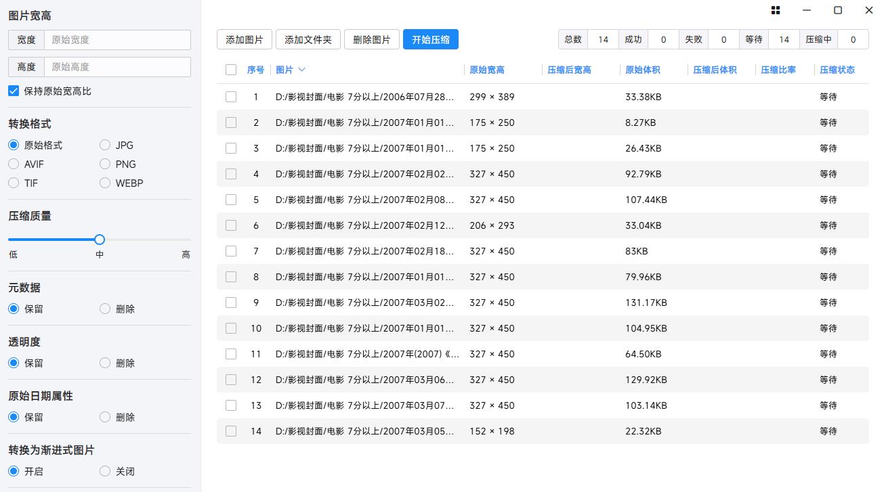Viewport: 884px width, 492px height.
Task: Tick the select-all checkbox in table header
Action: (231, 70)
